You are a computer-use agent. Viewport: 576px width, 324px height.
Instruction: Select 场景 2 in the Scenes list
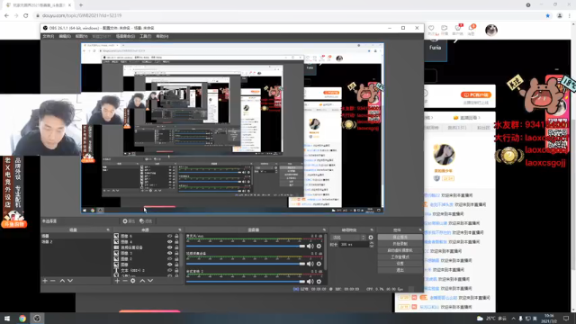76,242
